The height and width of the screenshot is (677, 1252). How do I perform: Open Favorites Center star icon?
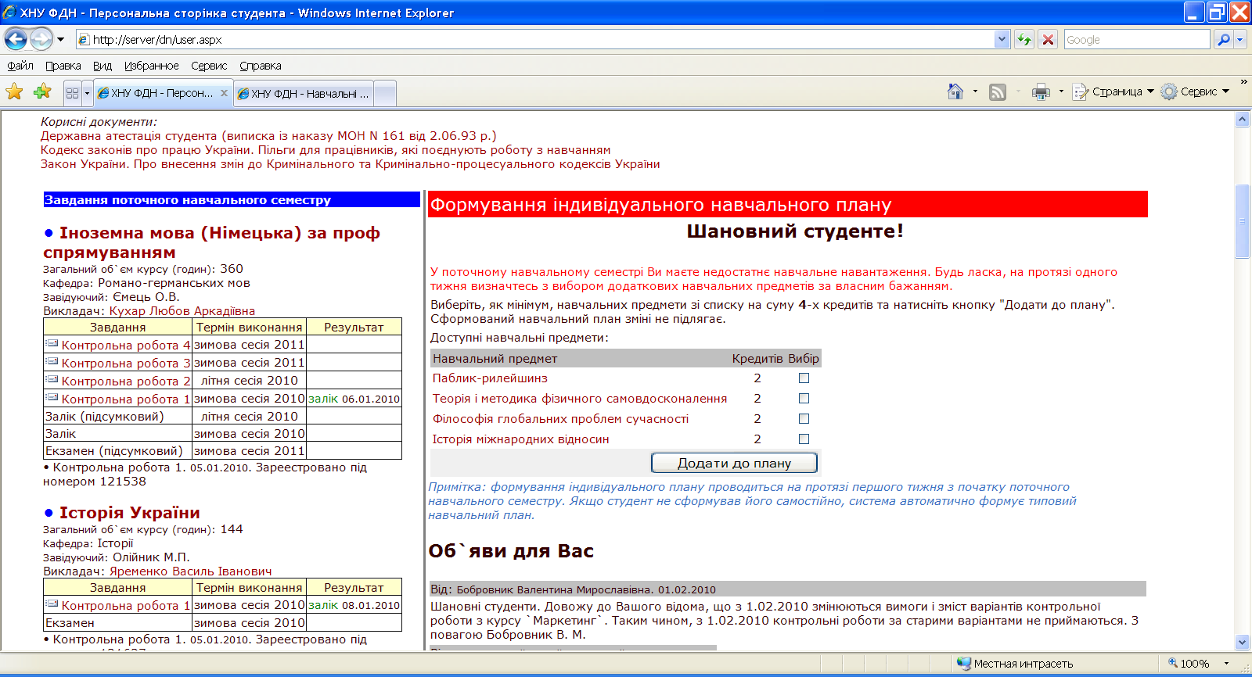[x=14, y=92]
